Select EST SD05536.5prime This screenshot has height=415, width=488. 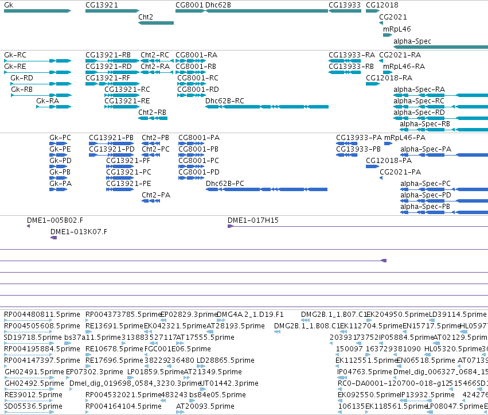33,406
